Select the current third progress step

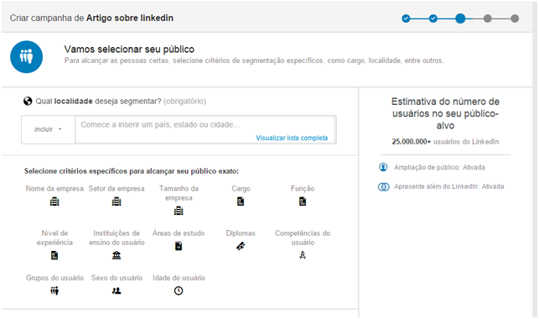tap(460, 18)
